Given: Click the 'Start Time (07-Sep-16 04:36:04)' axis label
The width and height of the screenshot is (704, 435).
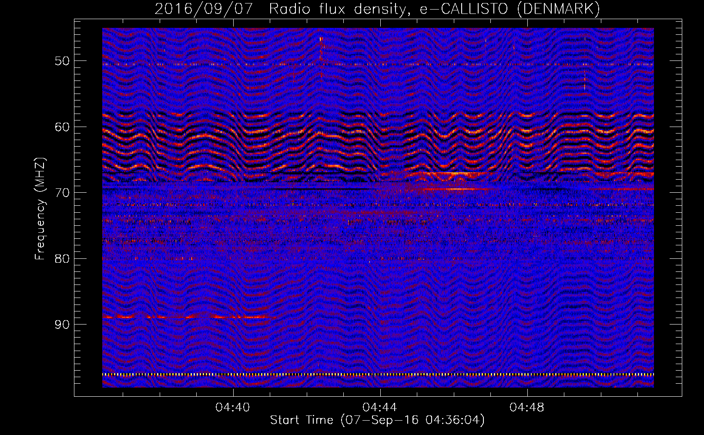Looking at the screenshot, I should [377, 420].
